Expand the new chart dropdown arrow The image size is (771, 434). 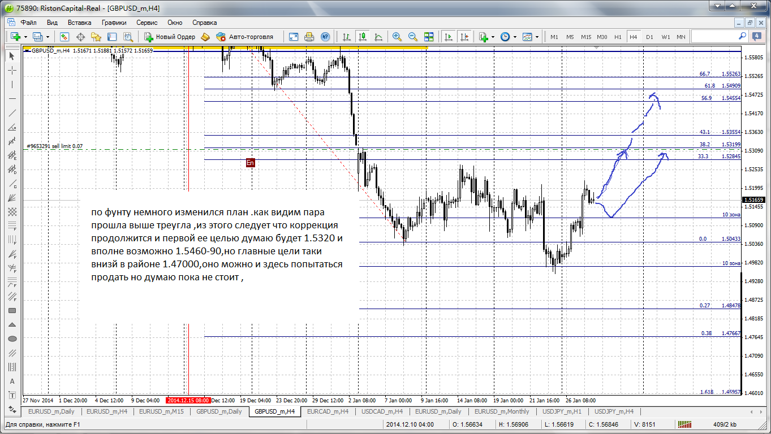click(25, 37)
